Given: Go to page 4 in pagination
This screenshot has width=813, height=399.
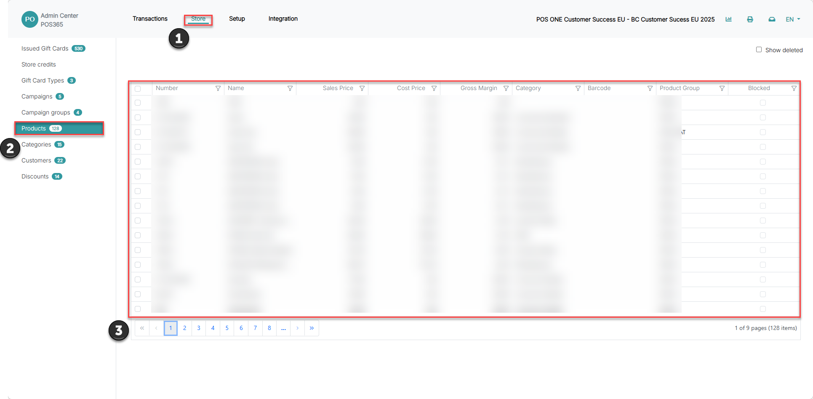Looking at the screenshot, I should point(213,328).
